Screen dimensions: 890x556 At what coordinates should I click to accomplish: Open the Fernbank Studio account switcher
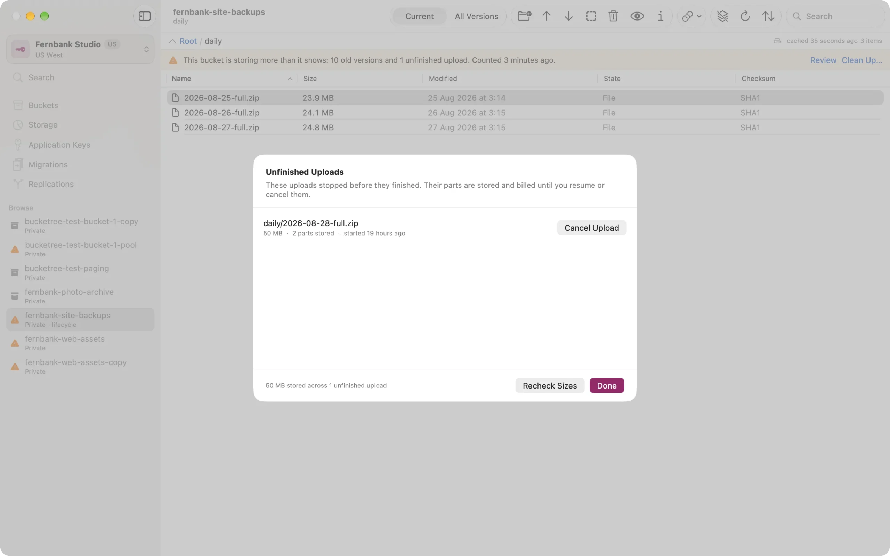(x=80, y=49)
